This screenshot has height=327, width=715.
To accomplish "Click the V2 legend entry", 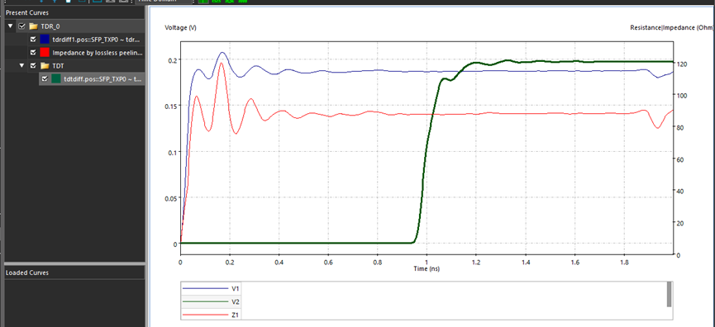I will [211, 301].
